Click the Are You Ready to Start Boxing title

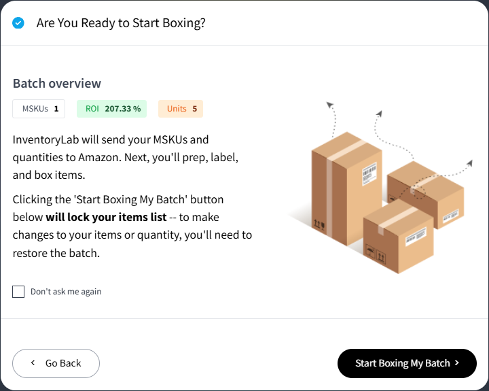121,23
